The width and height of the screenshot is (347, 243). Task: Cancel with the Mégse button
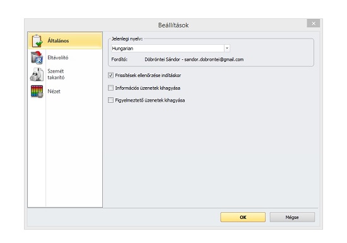click(292, 217)
